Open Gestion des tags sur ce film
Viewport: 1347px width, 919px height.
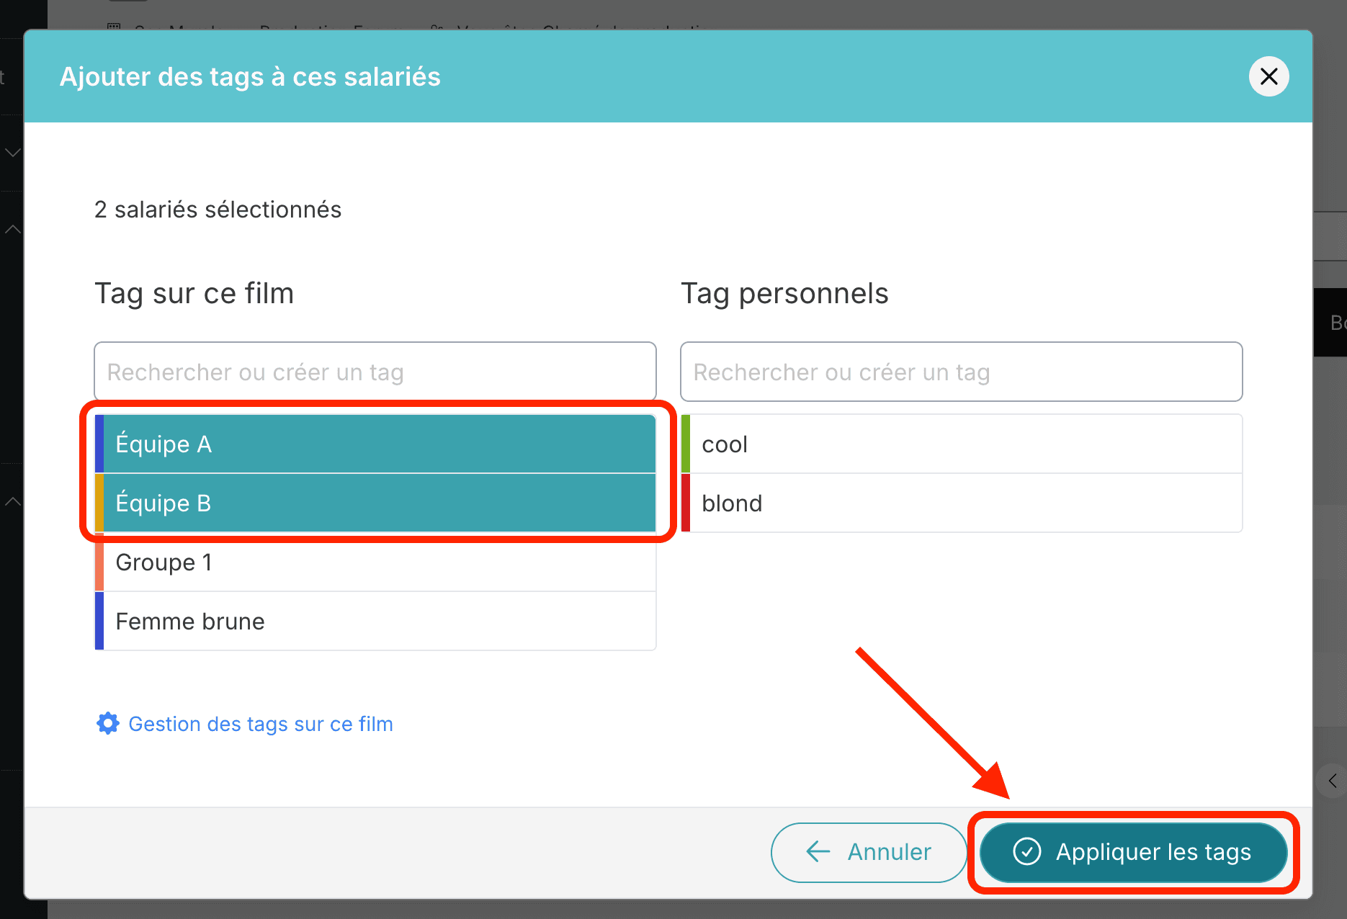coord(261,724)
